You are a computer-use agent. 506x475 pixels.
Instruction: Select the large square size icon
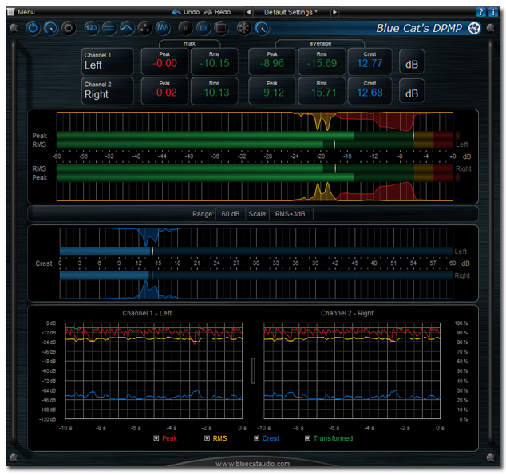(x=221, y=29)
